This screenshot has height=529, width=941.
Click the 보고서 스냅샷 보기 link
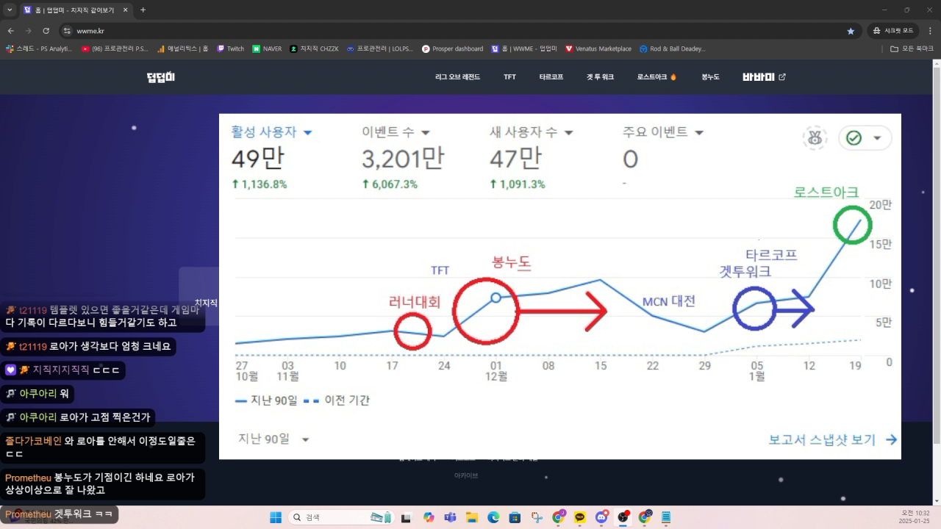tap(832, 439)
